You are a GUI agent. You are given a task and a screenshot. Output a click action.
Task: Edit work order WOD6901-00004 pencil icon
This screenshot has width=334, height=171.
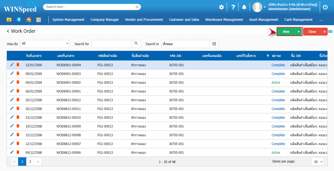click(x=12, y=65)
